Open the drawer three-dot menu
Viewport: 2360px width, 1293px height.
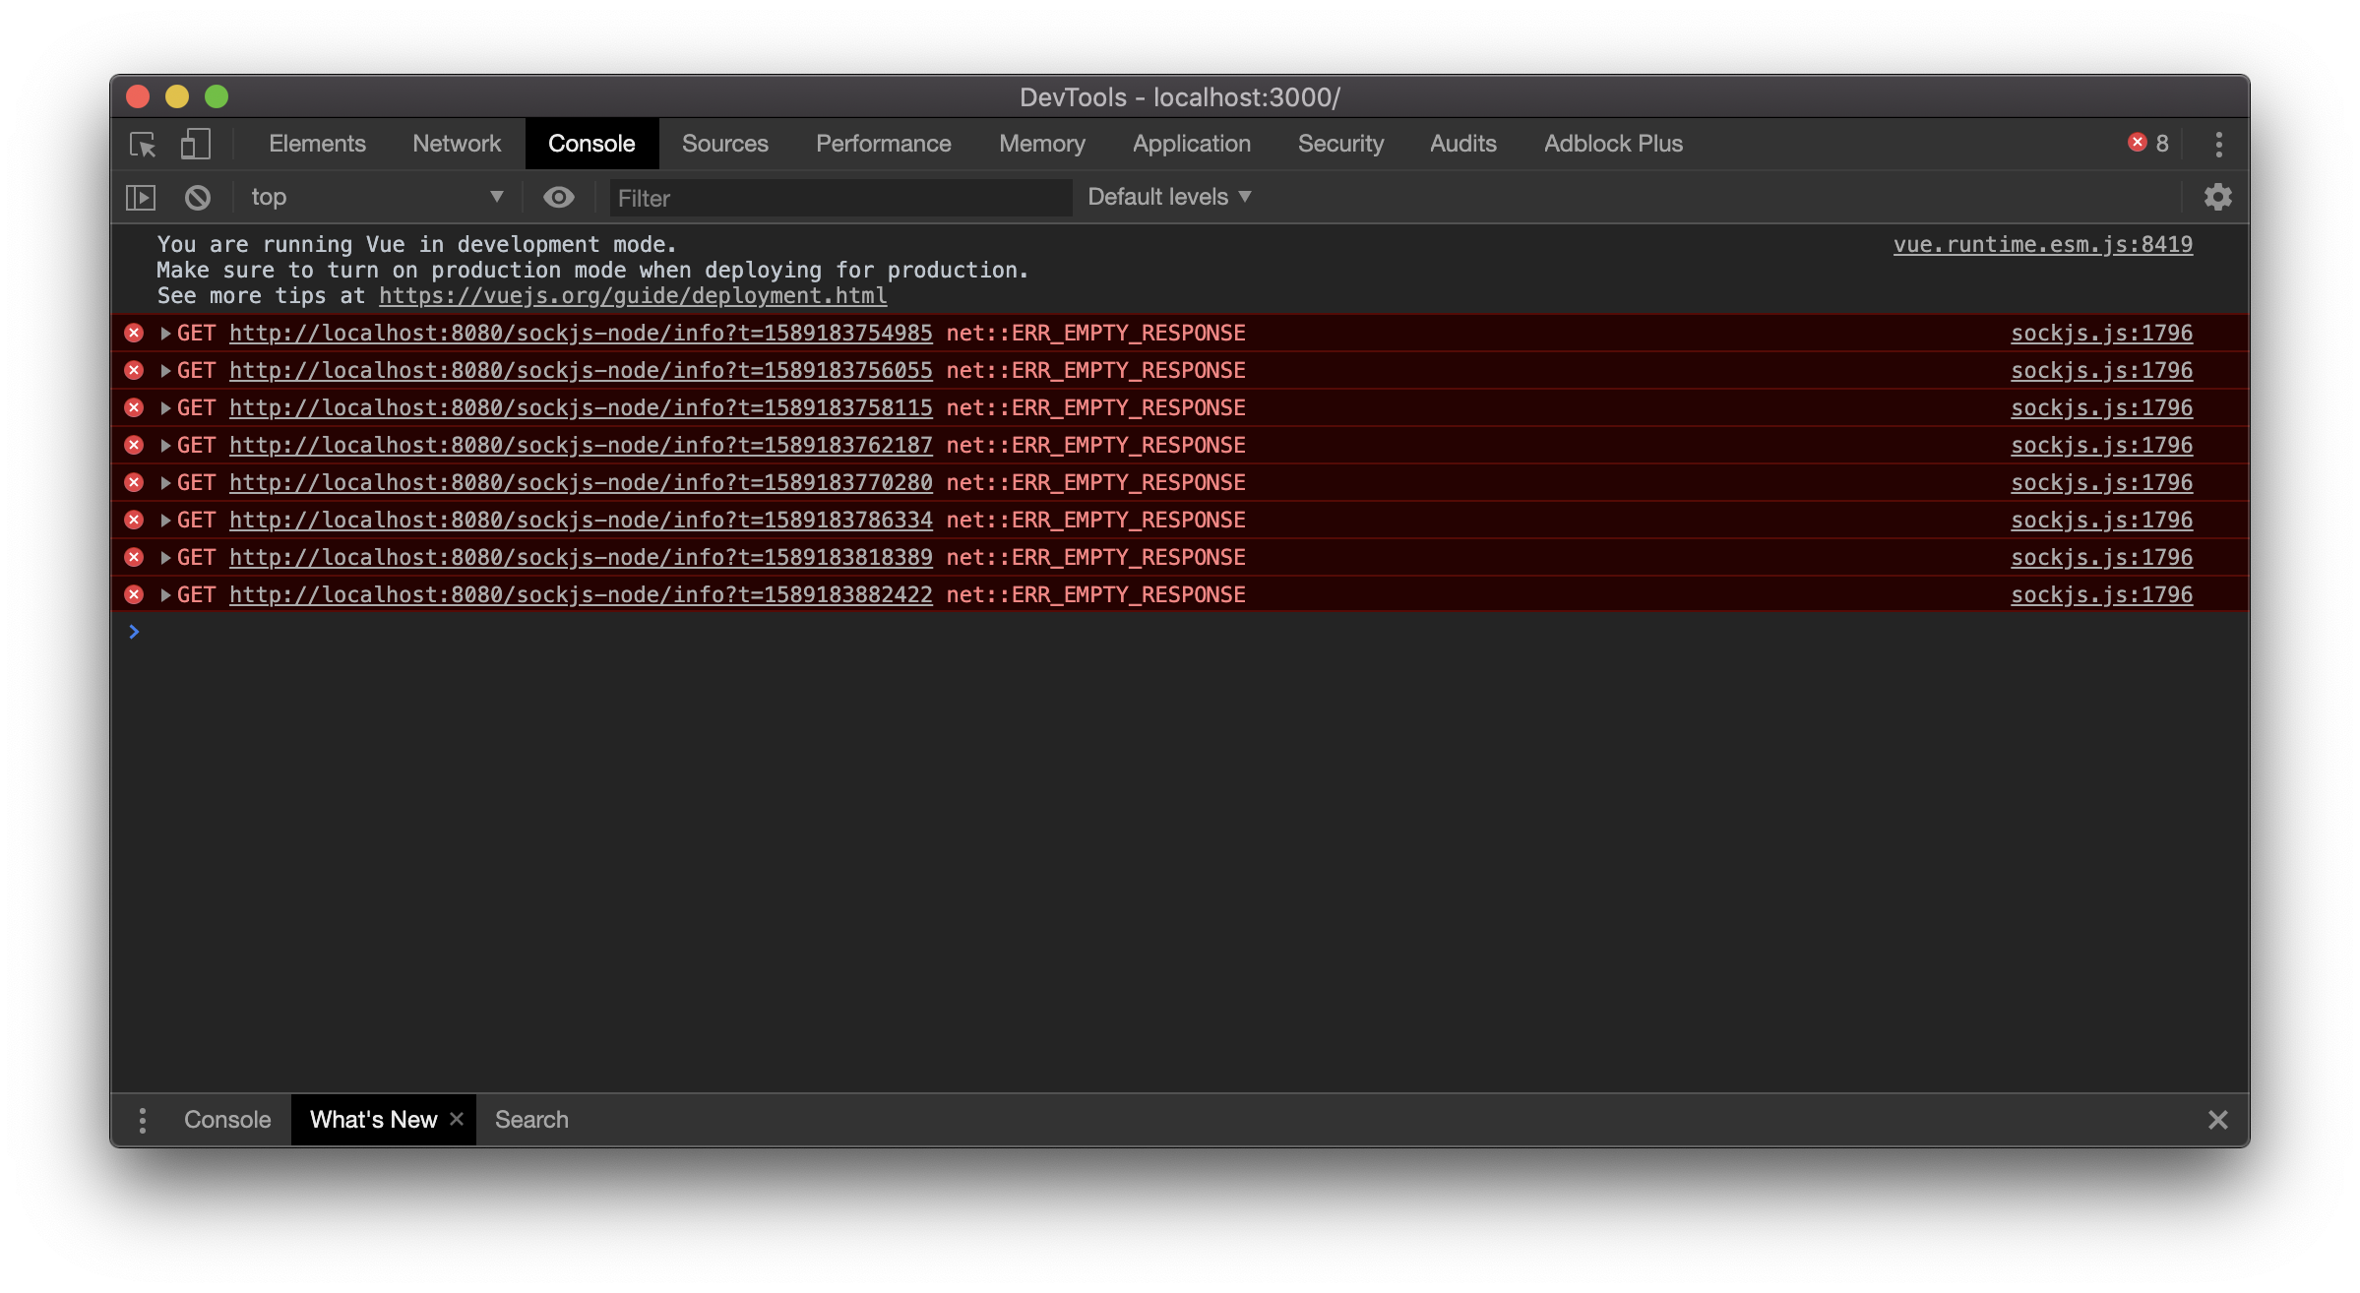pos(143,1120)
